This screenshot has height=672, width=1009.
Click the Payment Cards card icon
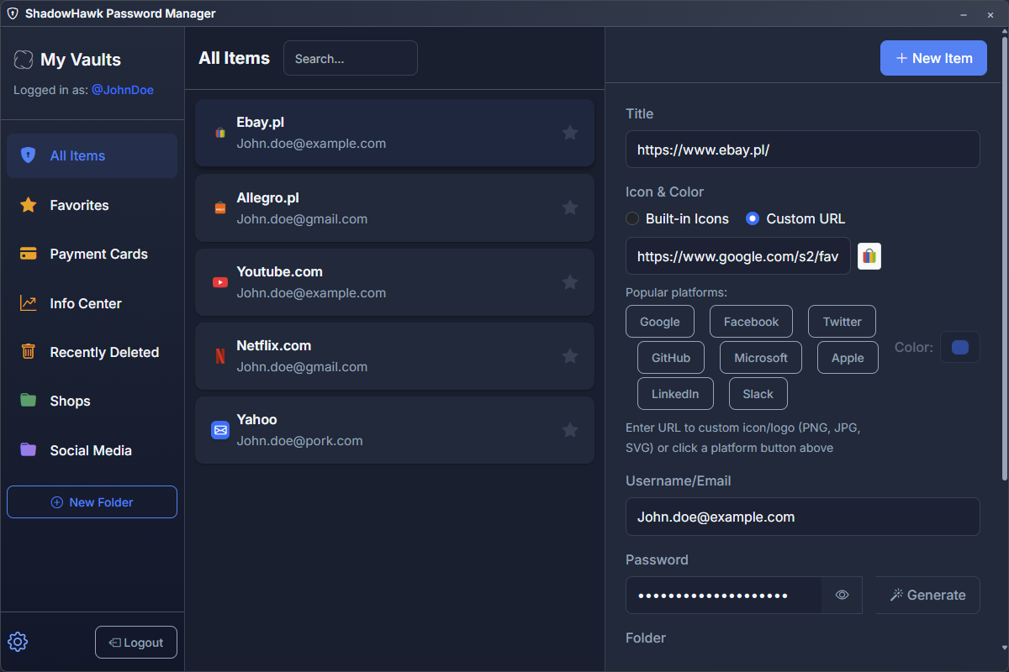(x=29, y=254)
